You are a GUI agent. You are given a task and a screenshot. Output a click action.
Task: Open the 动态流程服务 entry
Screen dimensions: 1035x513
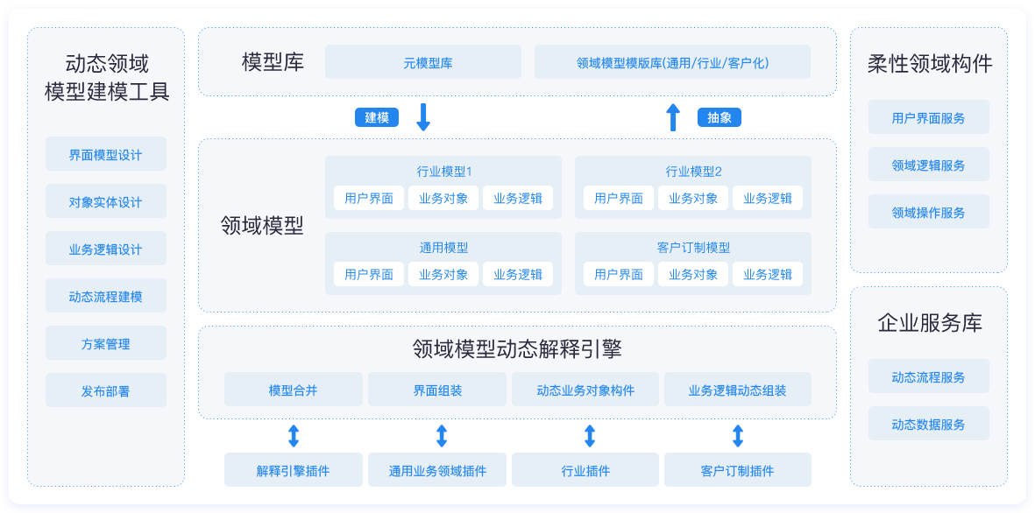click(x=928, y=376)
